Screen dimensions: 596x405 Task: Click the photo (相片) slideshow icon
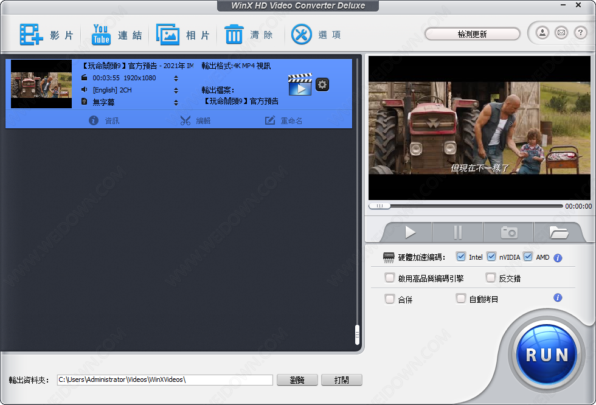click(x=168, y=35)
